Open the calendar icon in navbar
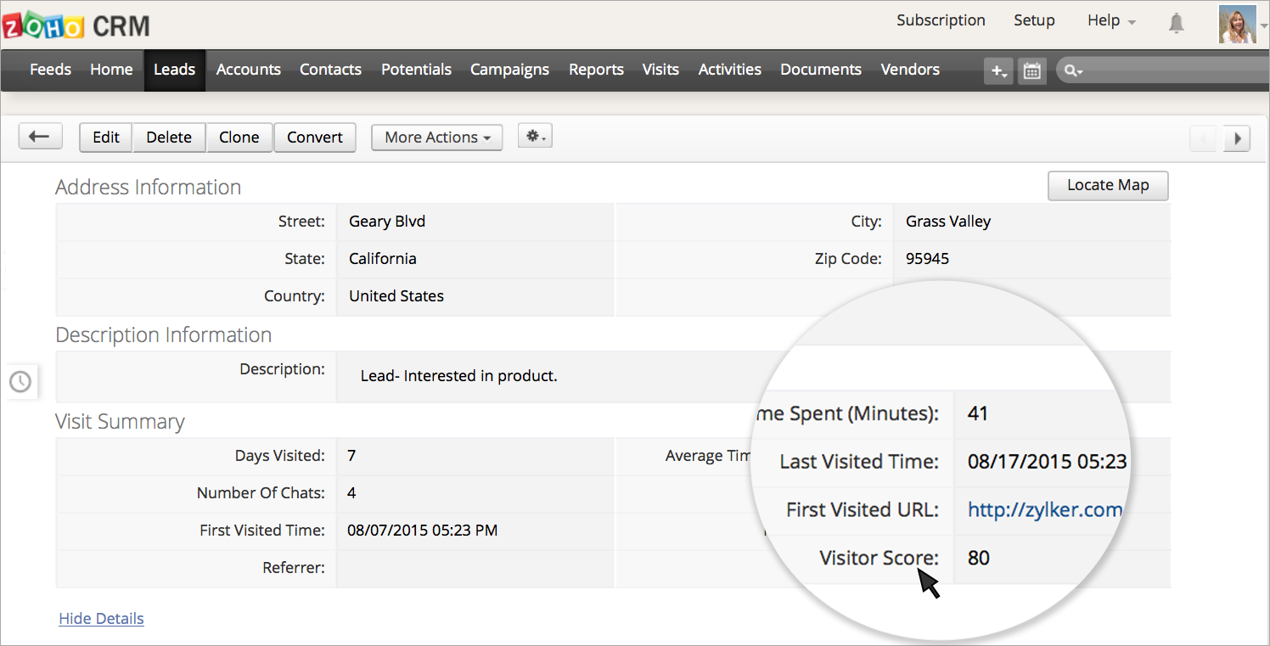The height and width of the screenshot is (646, 1270). coord(1031,71)
